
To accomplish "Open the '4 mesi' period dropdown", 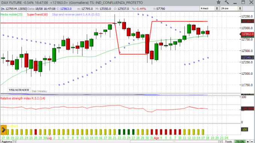I will 217,8.
